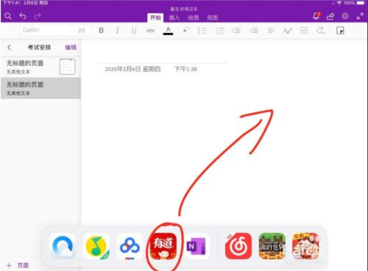Screen dimensions: 368x271
Task: Click the undo arrow
Action: [23, 16]
